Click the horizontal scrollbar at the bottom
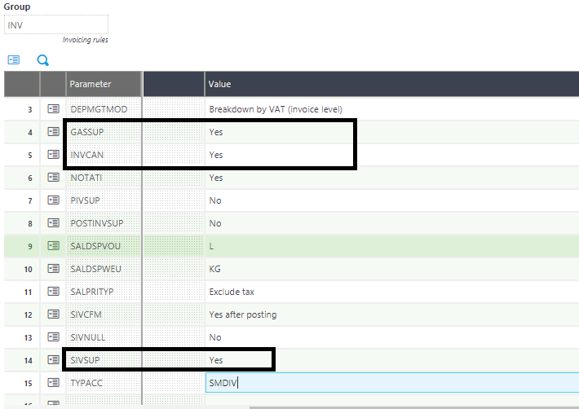The height and width of the screenshot is (409, 579). point(413,407)
